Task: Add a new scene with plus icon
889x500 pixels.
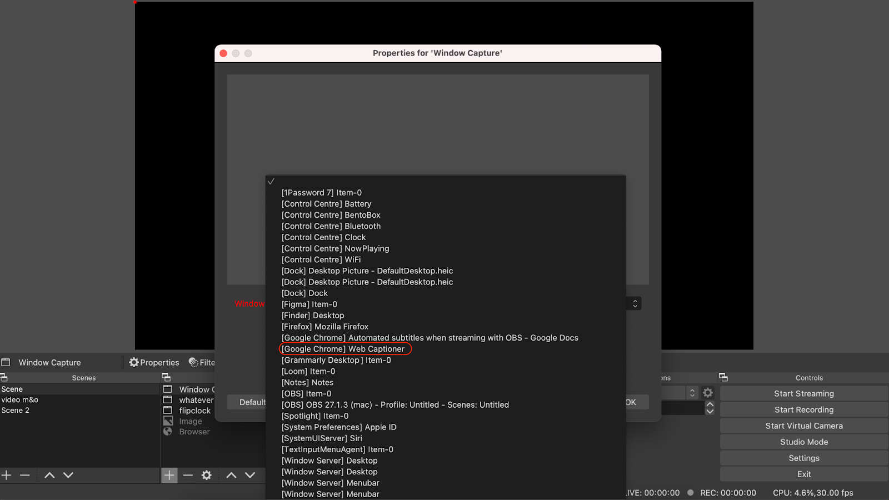Action: coord(7,475)
